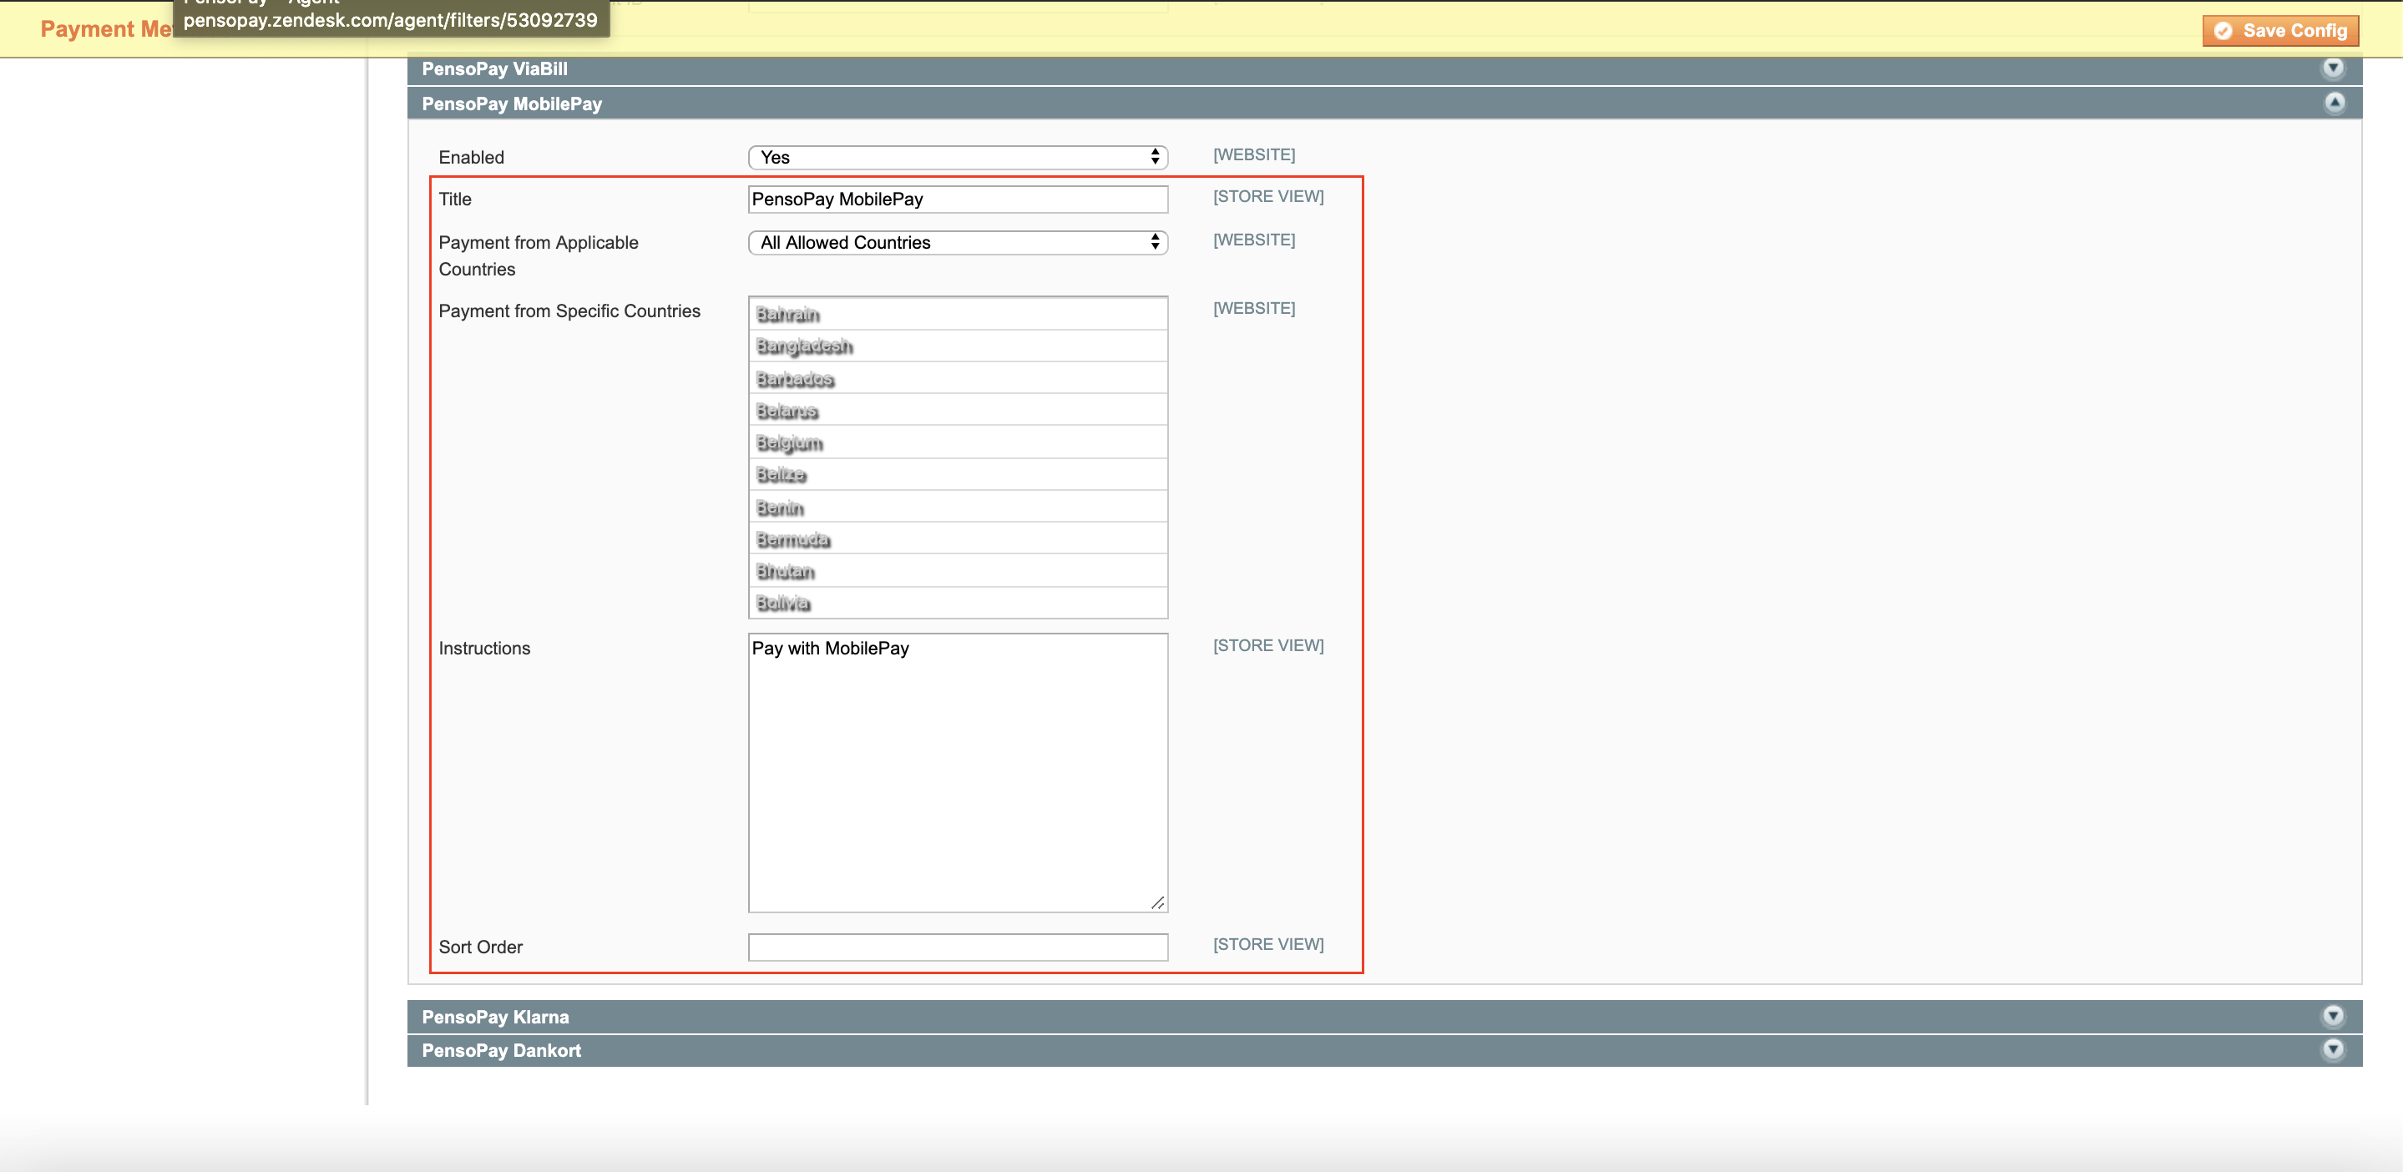Collapse the PensoPay MobilePay section arrow
The image size is (2403, 1172).
(x=2333, y=103)
